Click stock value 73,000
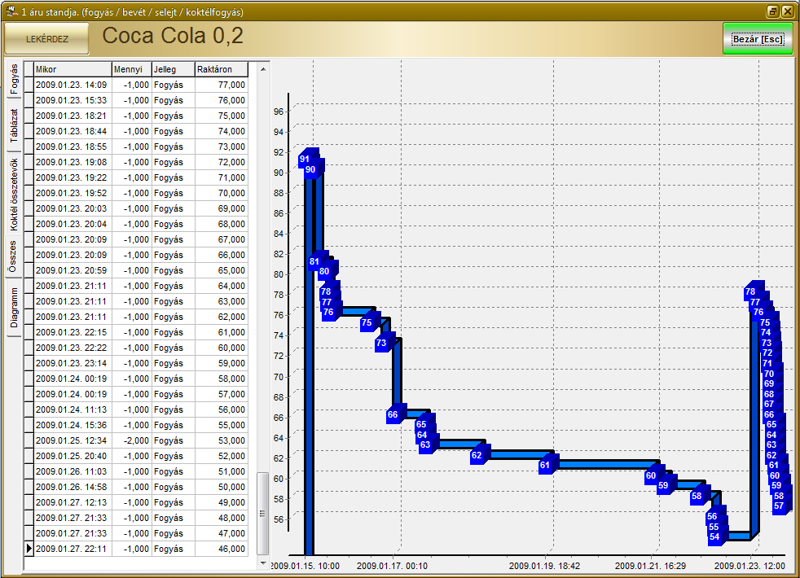Image resolution: width=800 pixels, height=578 pixels. click(222, 147)
